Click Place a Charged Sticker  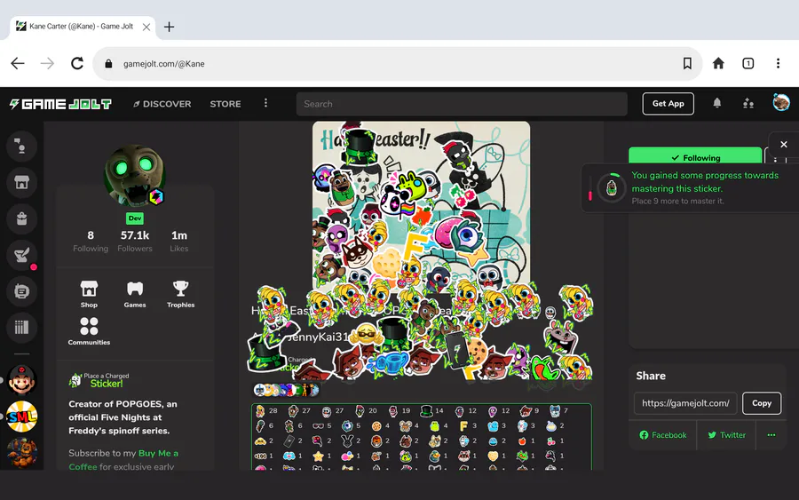coord(99,380)
